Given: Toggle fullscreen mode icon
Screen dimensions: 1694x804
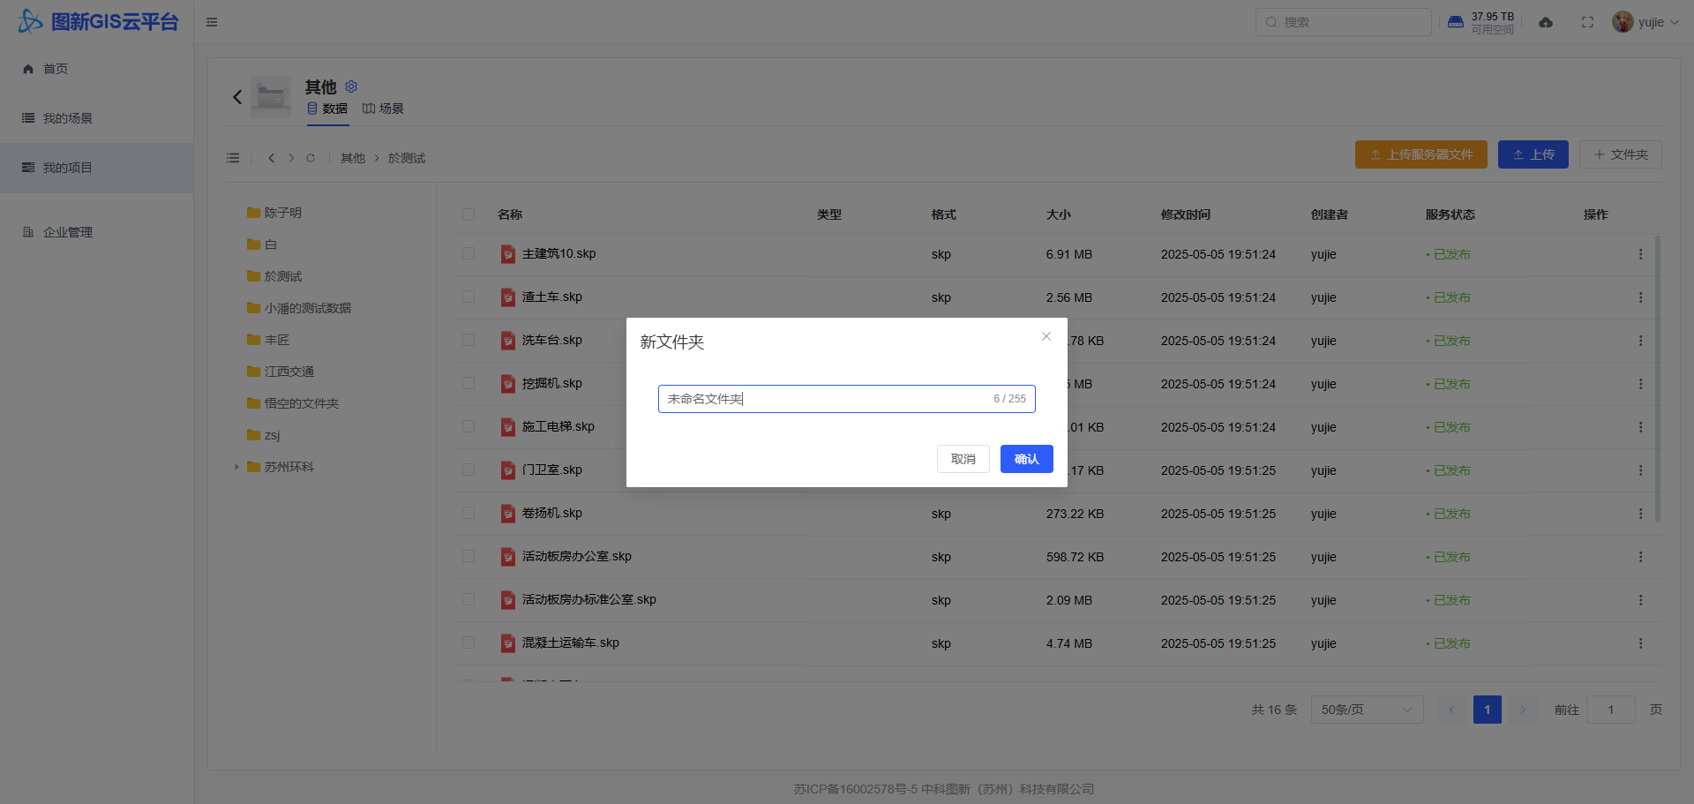Looking at the screenshot, I should pyautogui.click(x=1587, y=22).
